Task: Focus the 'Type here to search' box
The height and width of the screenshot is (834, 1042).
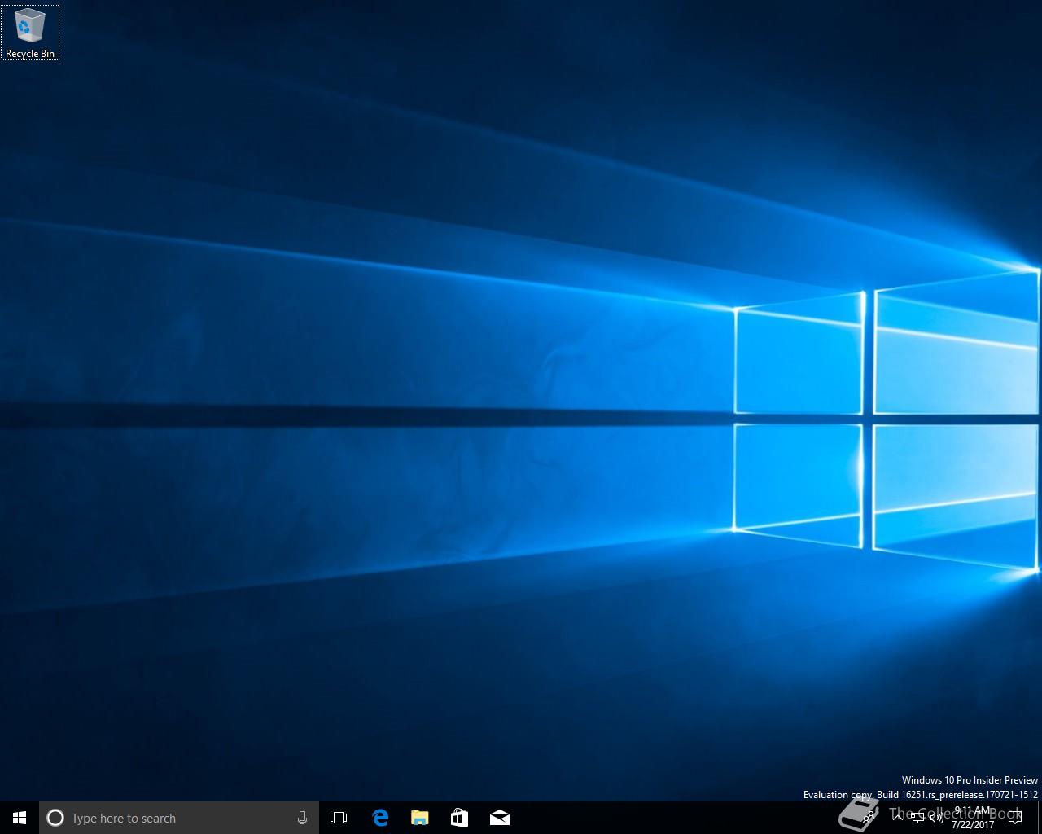Action: click(x=179, y=818)
